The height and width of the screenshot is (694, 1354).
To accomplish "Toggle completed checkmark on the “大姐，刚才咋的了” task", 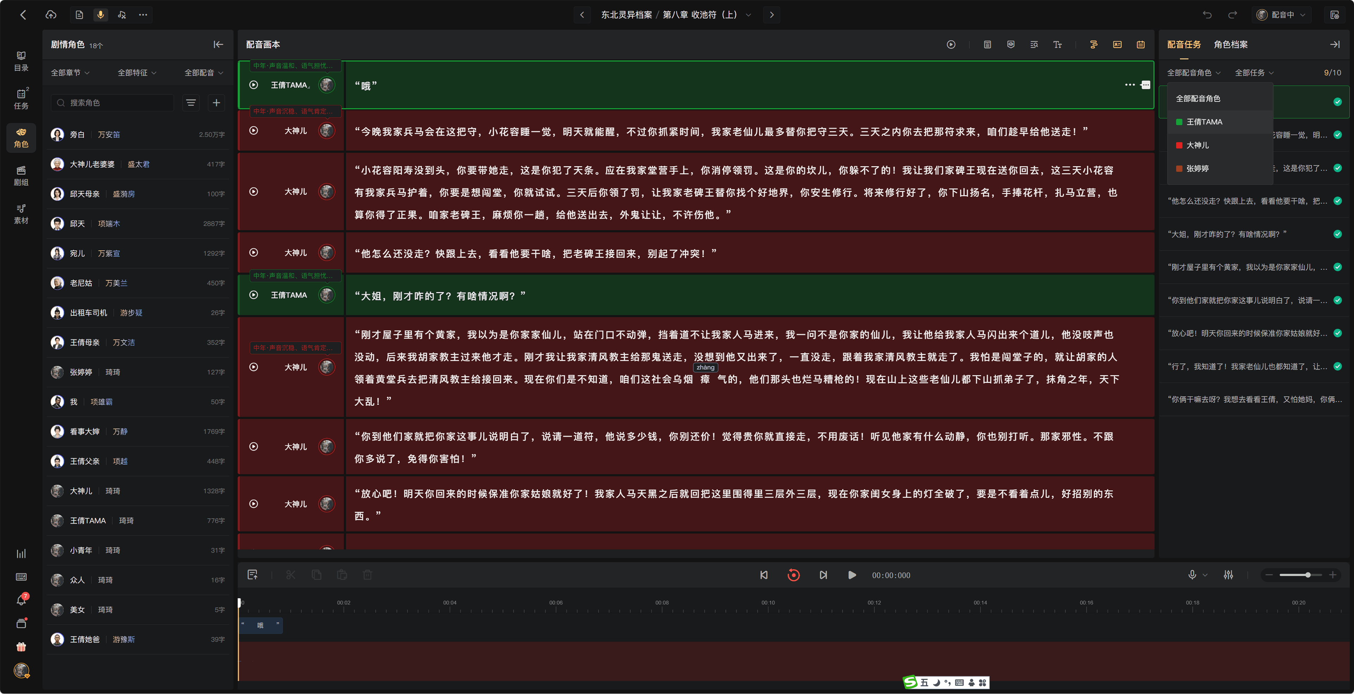I will [1338, 234].
